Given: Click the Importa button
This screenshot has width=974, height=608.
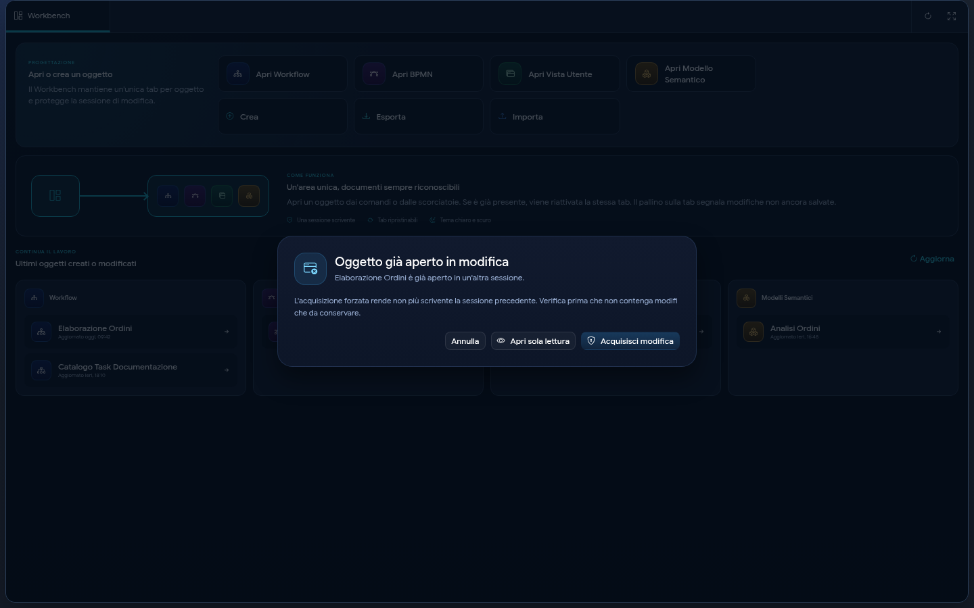Looking at the screenshot, I should point(555,116).
